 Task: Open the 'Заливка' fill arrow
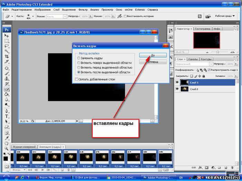(x=236, y=76)
